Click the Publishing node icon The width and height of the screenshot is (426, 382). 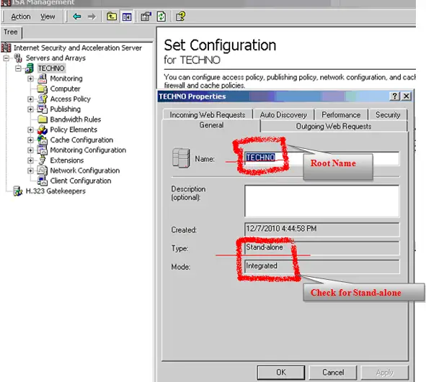coord(42,109)
